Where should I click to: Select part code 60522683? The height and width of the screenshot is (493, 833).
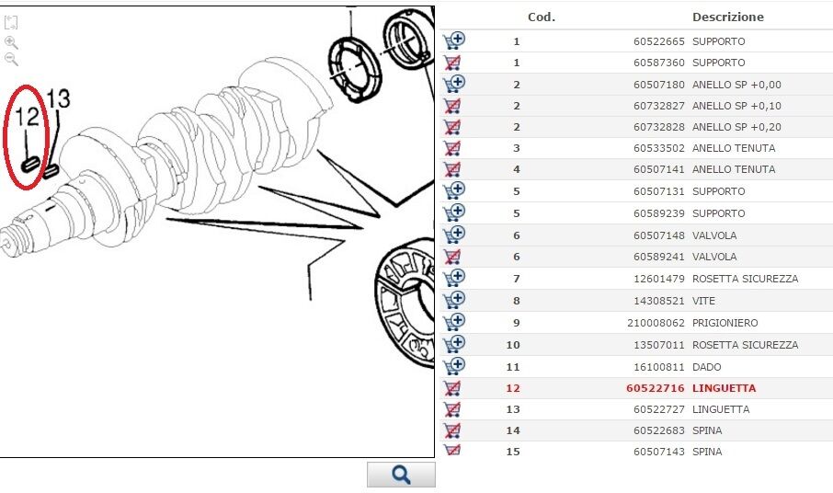[x=658, y=430]
